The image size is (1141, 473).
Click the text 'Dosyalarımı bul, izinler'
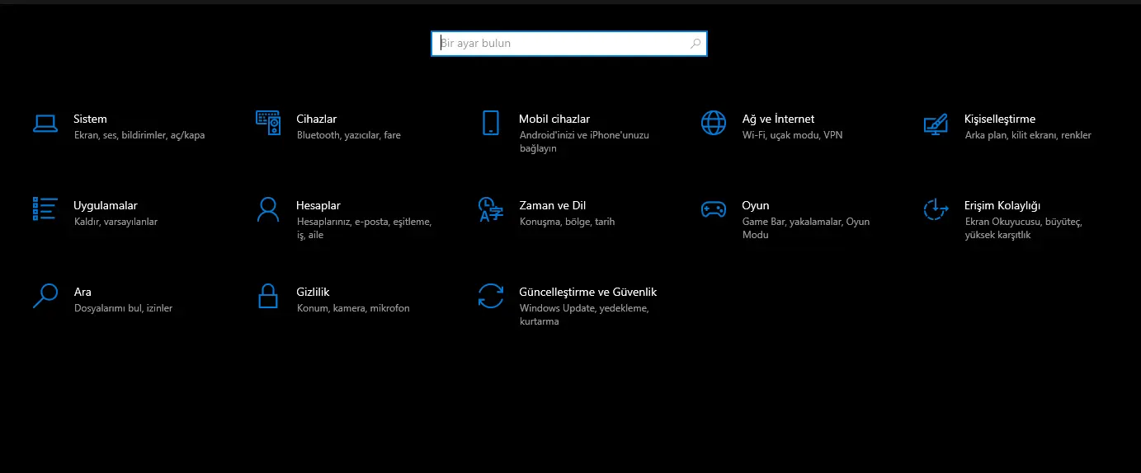[123, 308]
